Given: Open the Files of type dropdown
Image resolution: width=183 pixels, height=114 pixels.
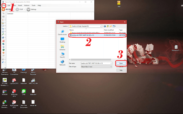Looking at the screenshot, I should click(111, 66).
